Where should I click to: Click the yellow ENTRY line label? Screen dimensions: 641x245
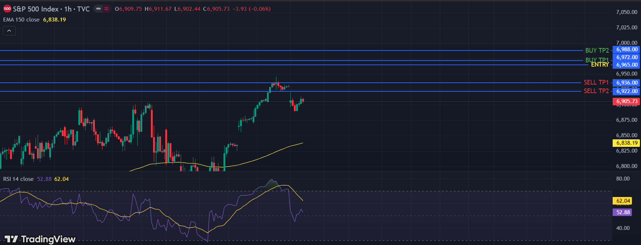(600, 64)
